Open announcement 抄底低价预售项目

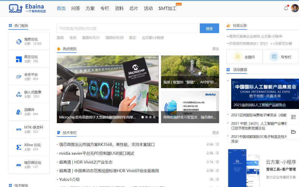[261, 43]
